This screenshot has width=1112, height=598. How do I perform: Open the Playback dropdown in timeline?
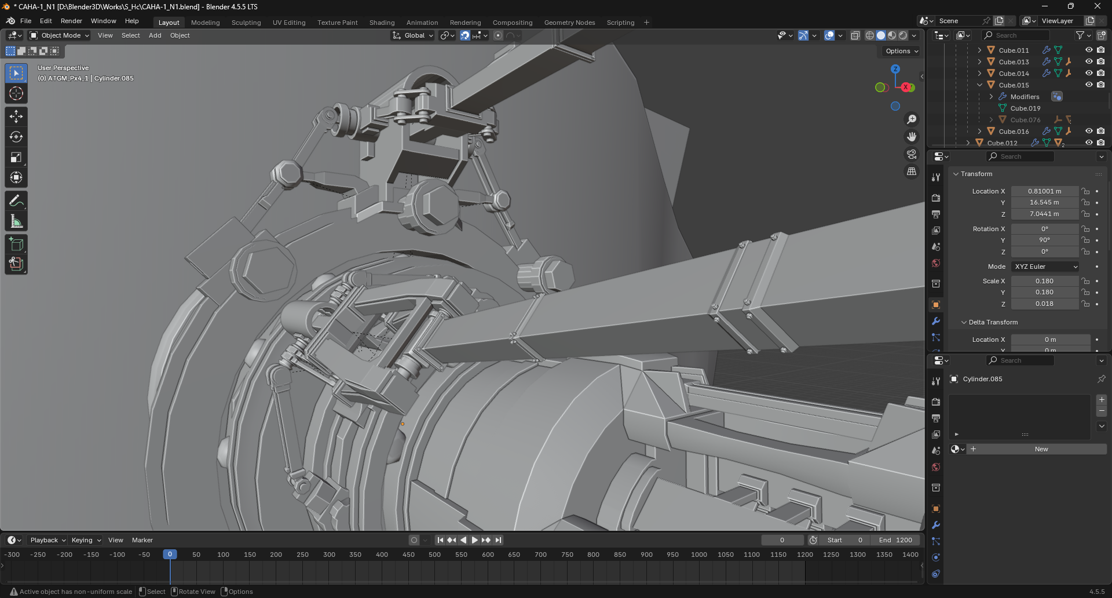pos(48,540)
